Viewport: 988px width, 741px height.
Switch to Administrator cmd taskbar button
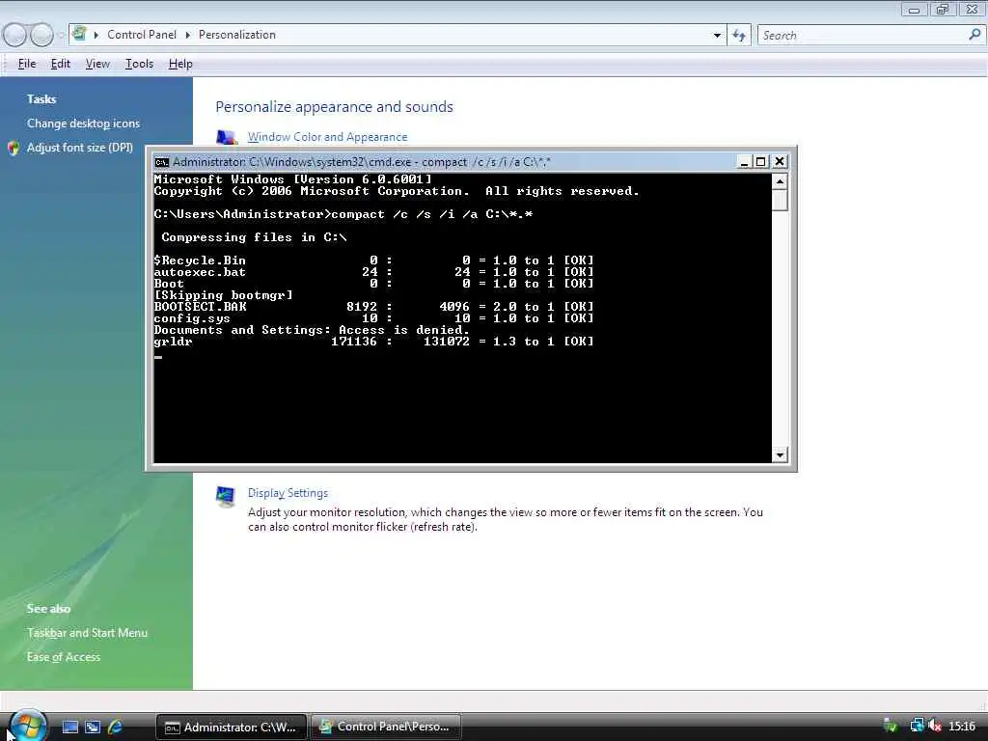232,727
